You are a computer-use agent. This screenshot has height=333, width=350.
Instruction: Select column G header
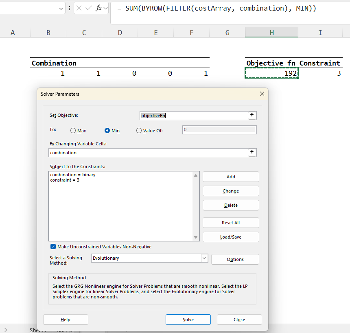(227, 33)
